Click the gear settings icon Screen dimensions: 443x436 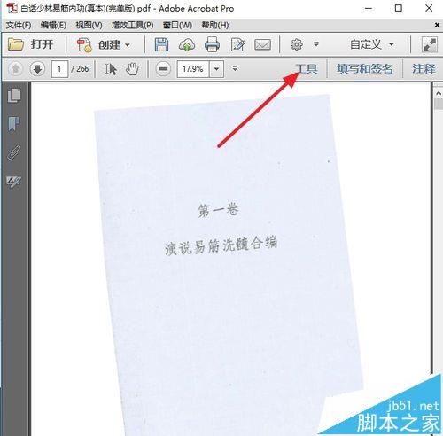point(297,44)
